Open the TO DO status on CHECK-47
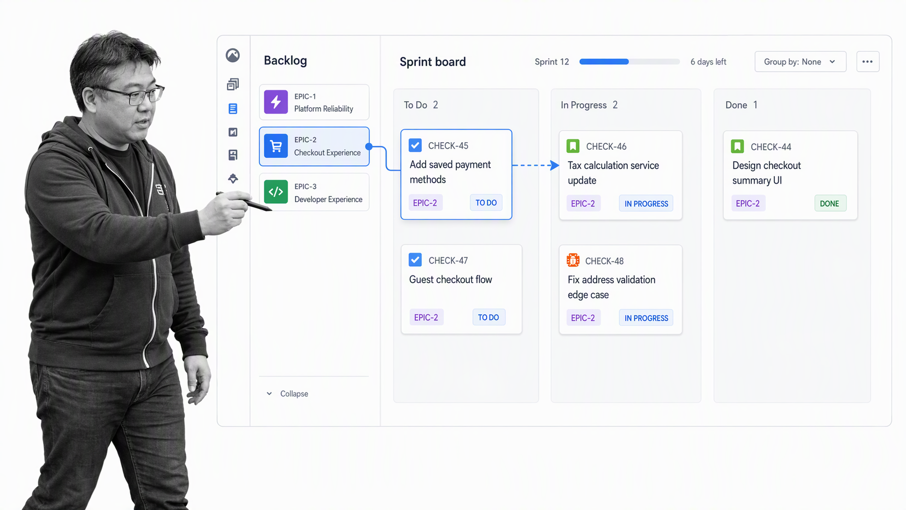The height and width of the screenshot is (510, 906). (x=489, y=317)
